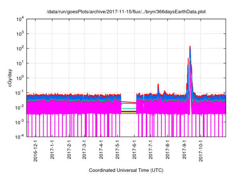The height and width of the screenshot is (174, 249).
Task: Click the 10^4 y-axis tick label
Action: [x=20, y=19]
